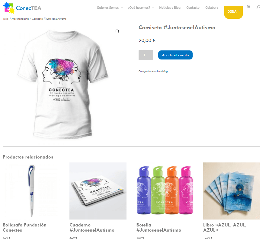Open the Cuaderno notebook thumbnail

(98, 191)
